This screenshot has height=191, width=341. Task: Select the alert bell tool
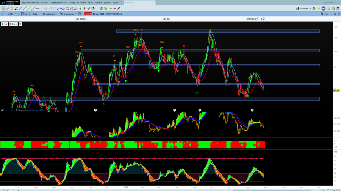coord(12,8)
